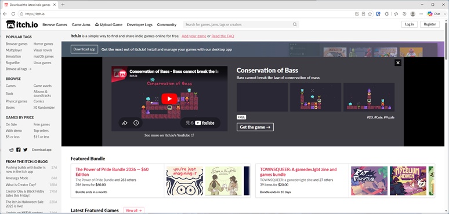Screen dimensions: 449x214
Task: Open the Rat Furrius bundle thumbnail
Action: pyautogui.click(x=369, y=181)
